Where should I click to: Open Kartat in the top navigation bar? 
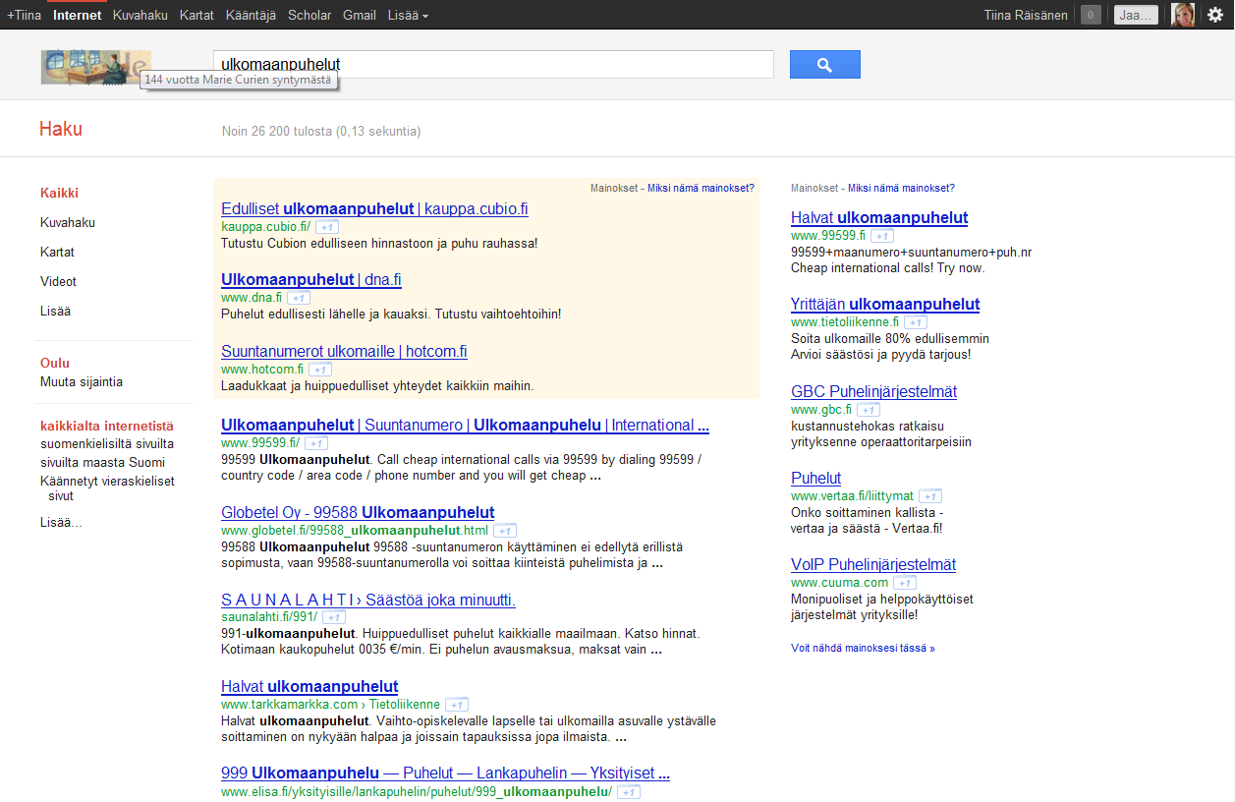(196, 16)
